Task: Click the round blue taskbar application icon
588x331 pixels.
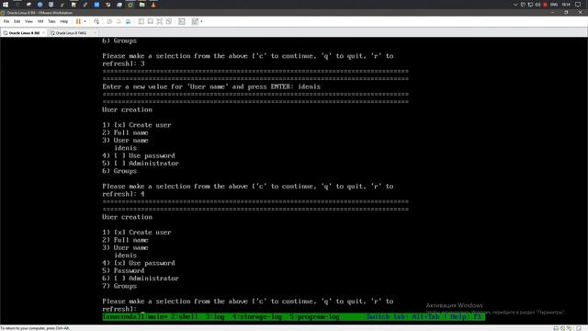Action: point(40,5)
